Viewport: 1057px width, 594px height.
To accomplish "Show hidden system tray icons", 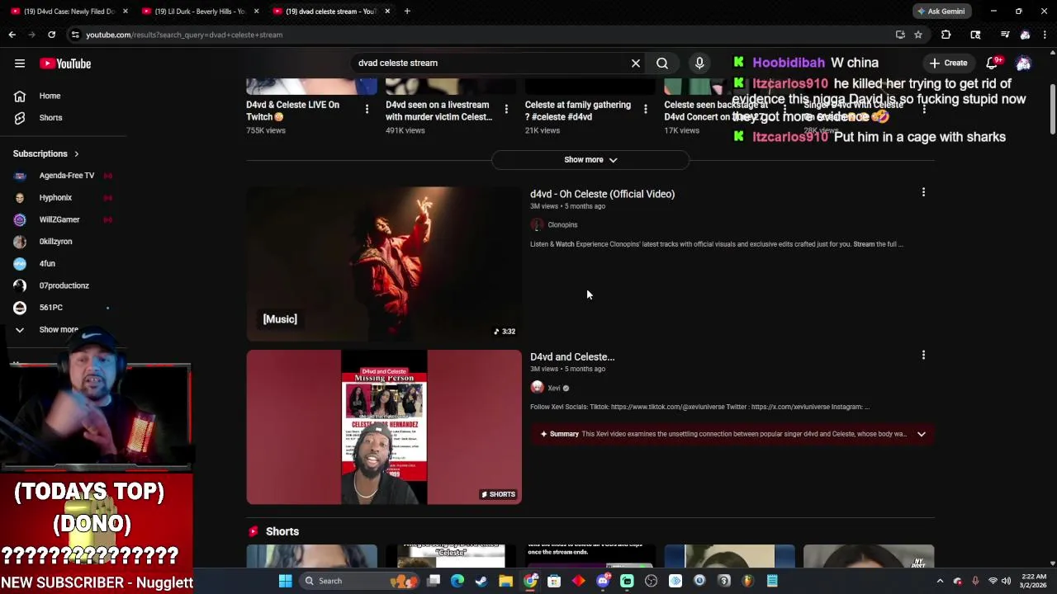I will point(940,581).
